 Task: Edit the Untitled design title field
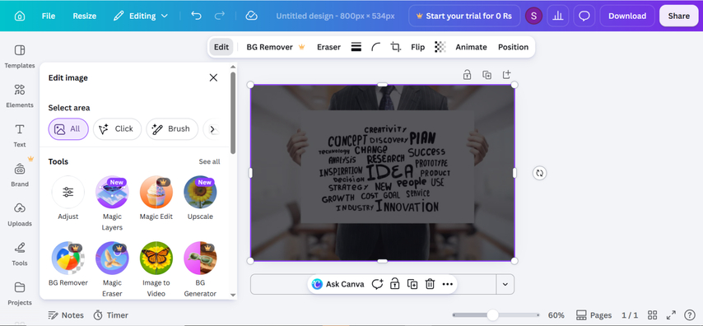[x=335, y=16]
